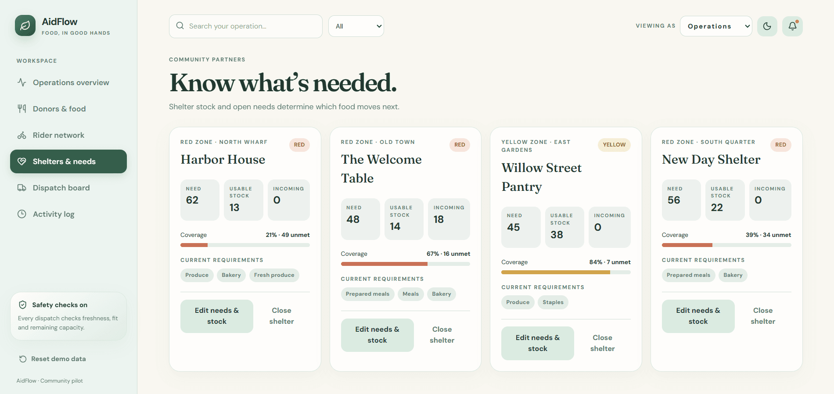This screenshot has width=834, height=394.
Task: Edit needs & stock for Willow Street Pantry
Action: (x=538, y=343)
